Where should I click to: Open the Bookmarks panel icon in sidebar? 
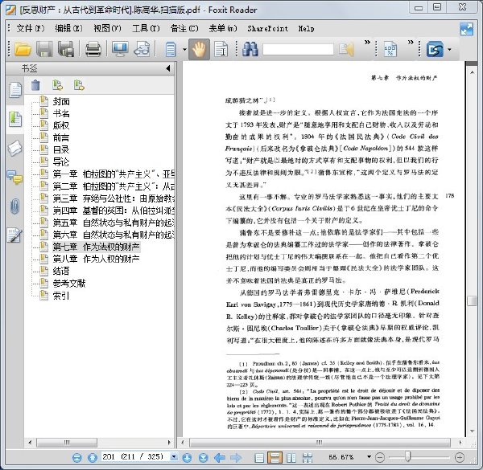click(14, 120)
